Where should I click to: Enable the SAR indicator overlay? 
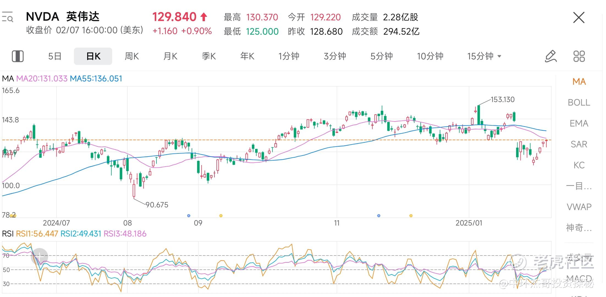click(579, 144)
